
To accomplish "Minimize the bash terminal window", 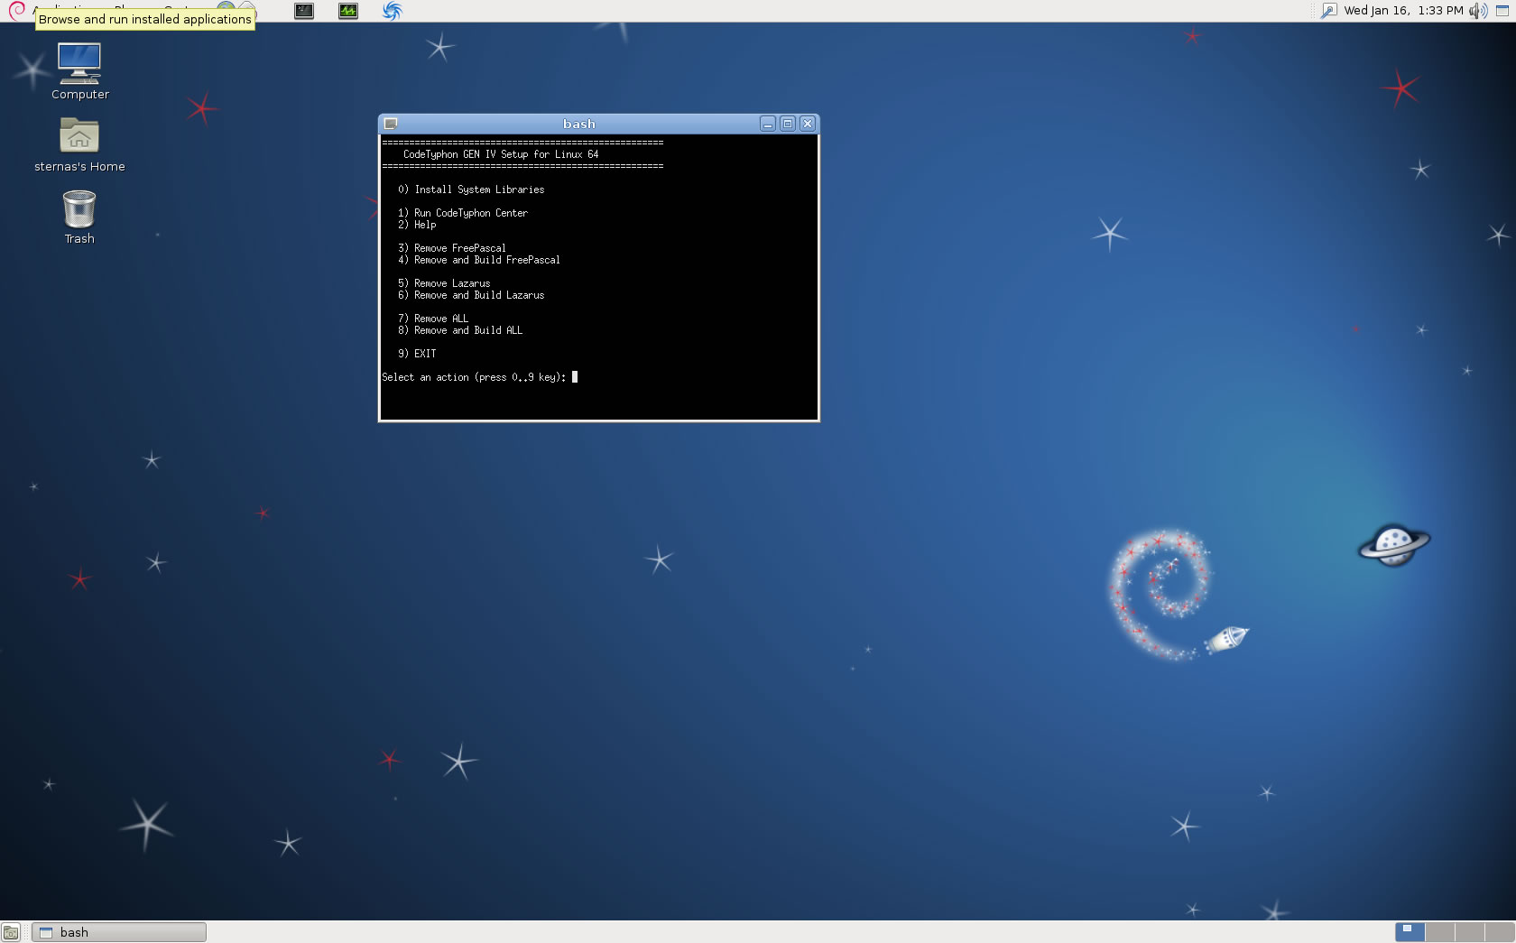I will (x=768, y=124).
